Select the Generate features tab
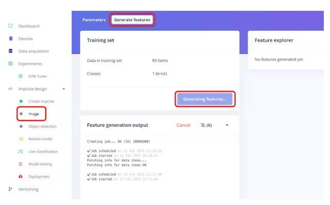This screenshot has height=205, width=330. click(132, 20)
